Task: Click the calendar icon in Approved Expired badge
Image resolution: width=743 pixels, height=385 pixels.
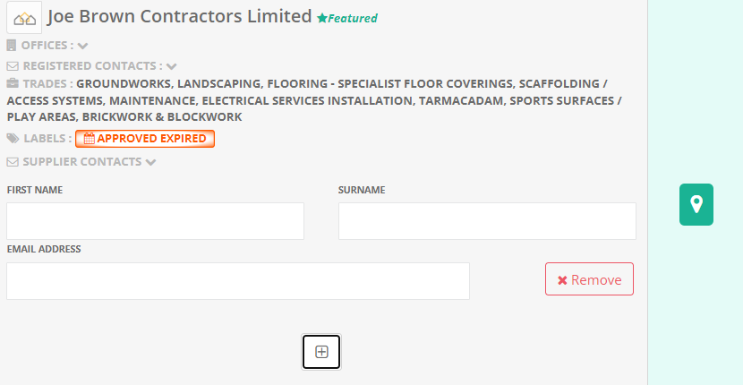Action: pos(89,139)
